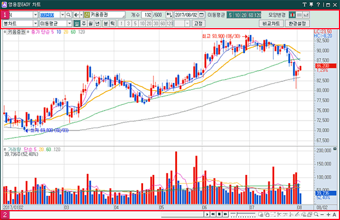Click the zoom magnifier in bottom toolbar

coord(316,214)
